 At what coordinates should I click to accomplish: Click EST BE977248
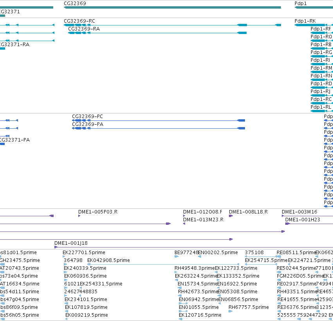coord(186,253)
